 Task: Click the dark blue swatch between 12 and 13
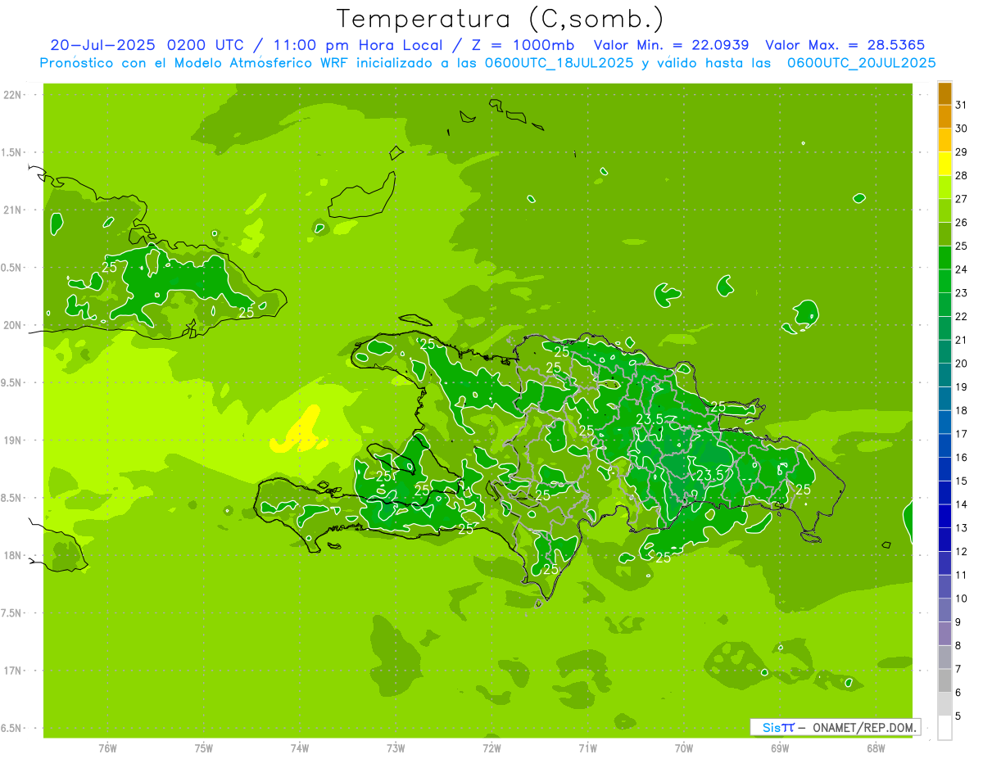point(944,540)
